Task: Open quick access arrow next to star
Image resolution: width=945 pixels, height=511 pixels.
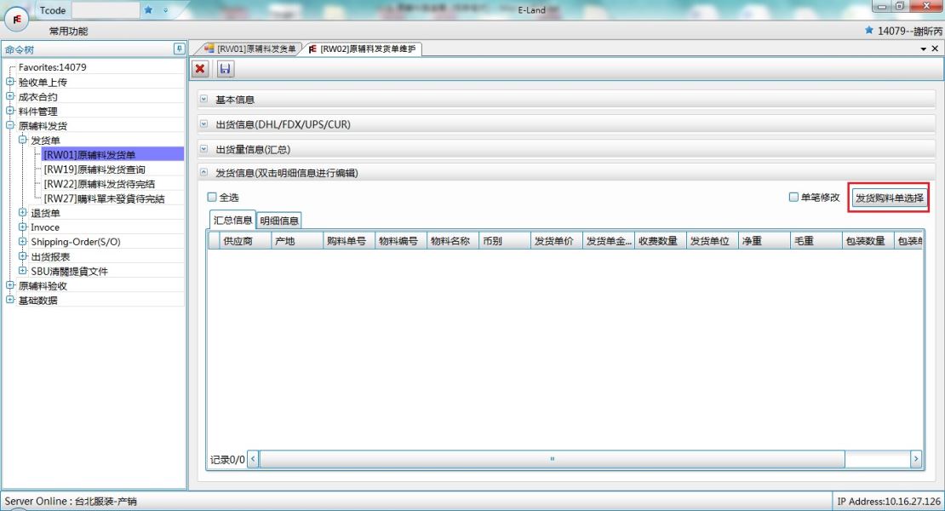Action: point(164,10)
